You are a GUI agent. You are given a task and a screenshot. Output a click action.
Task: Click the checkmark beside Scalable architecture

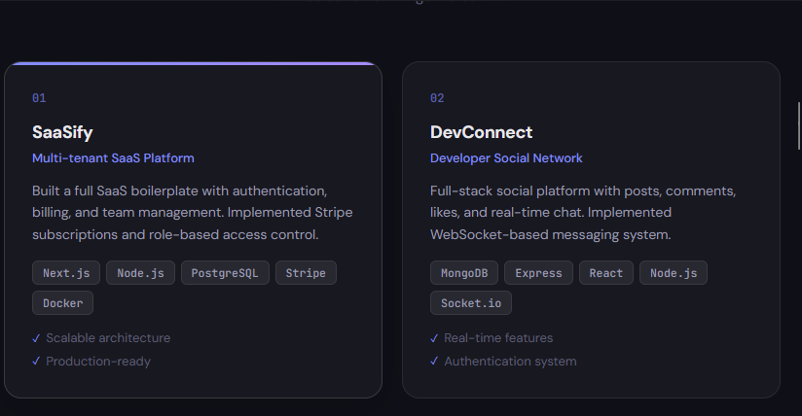click(x=36, y=338)
